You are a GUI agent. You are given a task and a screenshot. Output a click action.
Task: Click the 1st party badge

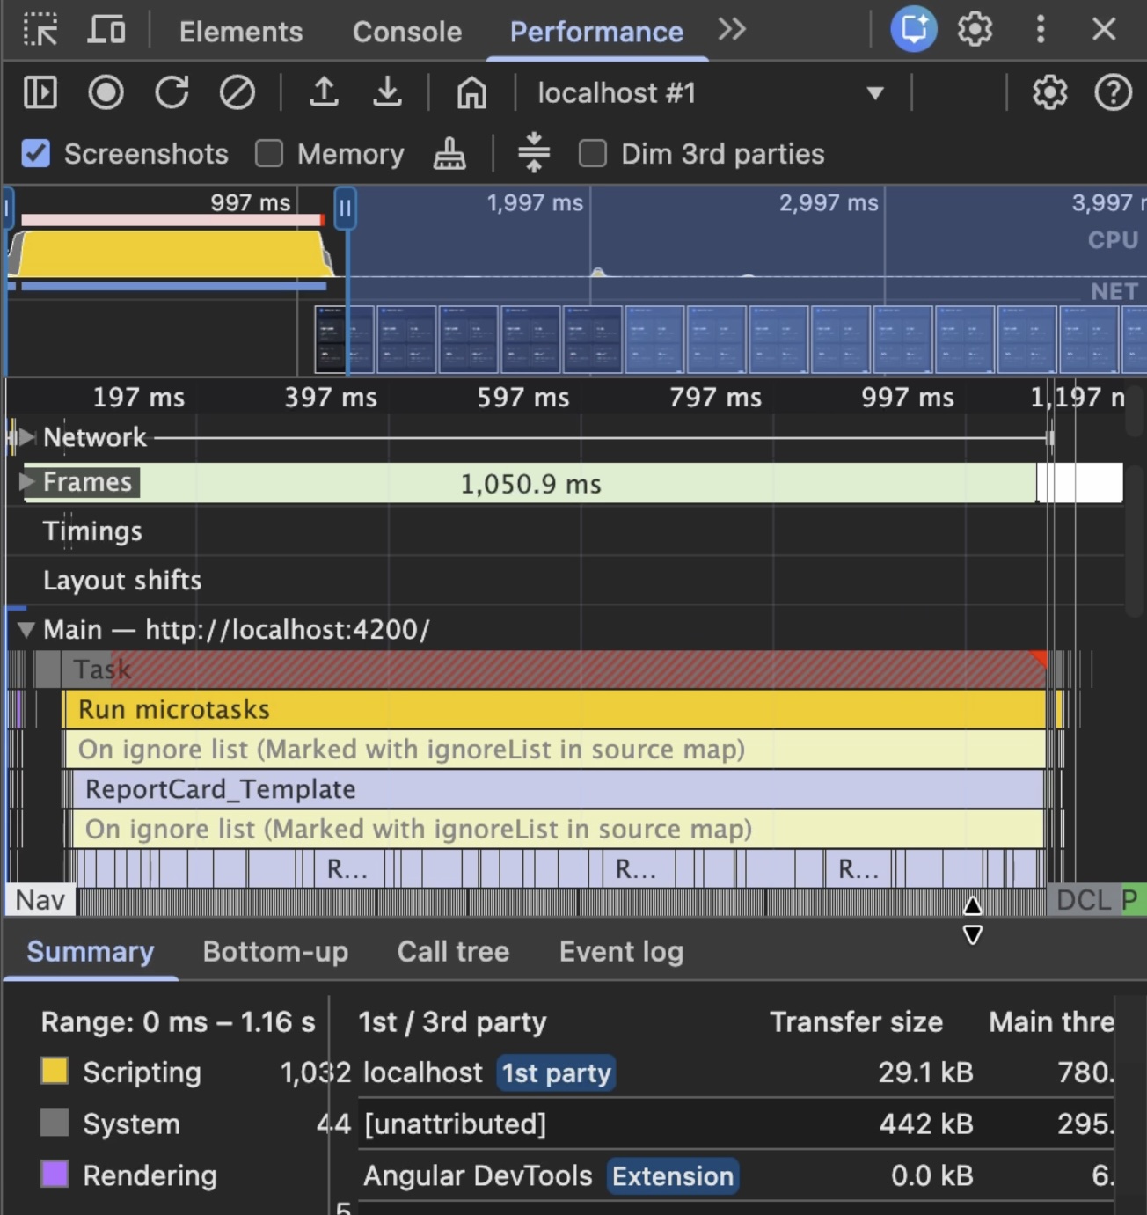[556, 1072]
